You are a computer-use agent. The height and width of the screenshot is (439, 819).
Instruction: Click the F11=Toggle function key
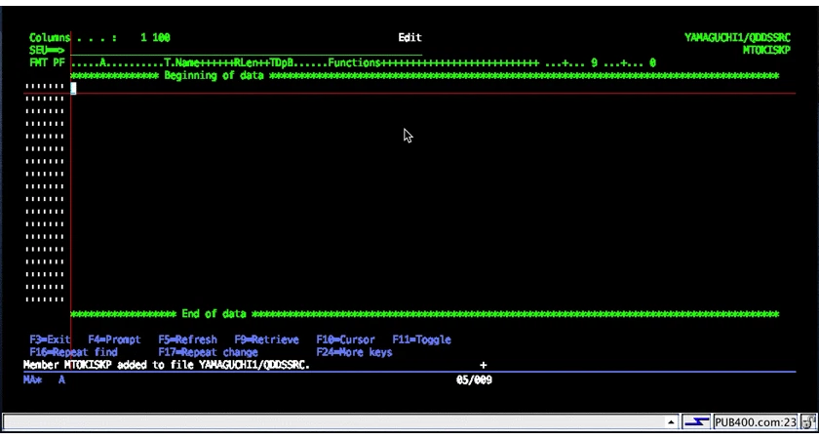(421, 339)
